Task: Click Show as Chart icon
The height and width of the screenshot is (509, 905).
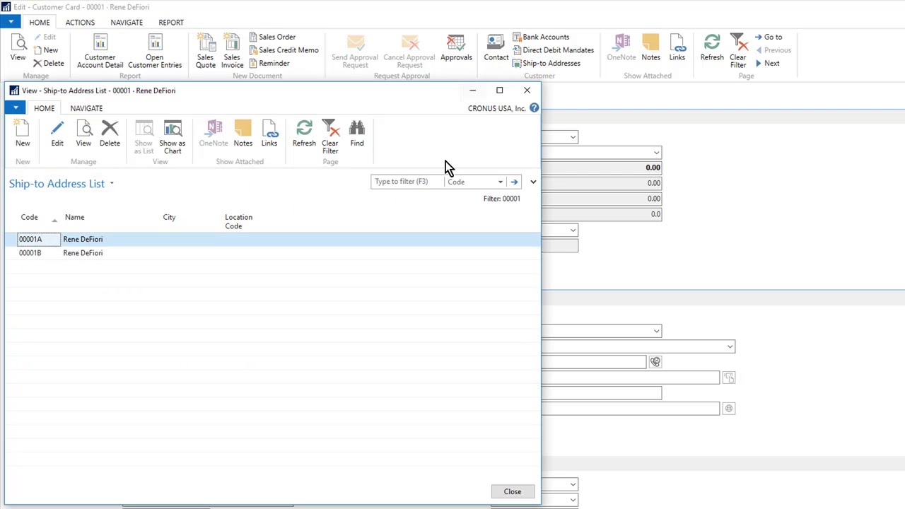Action: coord(173,137)
